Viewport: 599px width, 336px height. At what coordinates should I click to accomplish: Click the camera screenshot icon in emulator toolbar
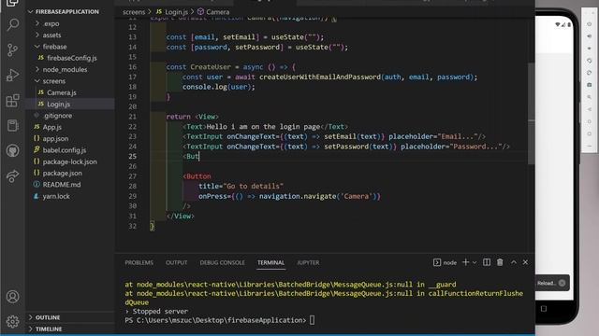[x=590, y=85]
